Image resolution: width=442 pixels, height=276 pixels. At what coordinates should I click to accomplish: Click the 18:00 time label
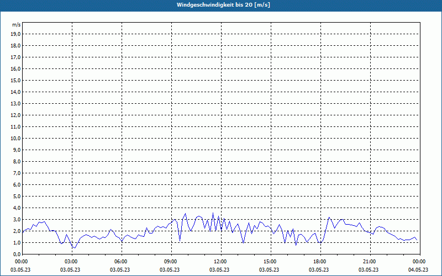[x=320, y=262]
